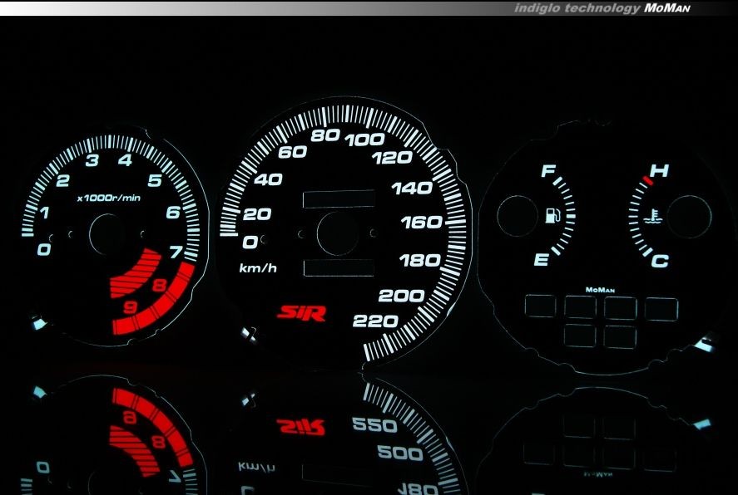Click the red mark beside H
The height and width of the screenshot is (495, 738).
coord(646,179)
